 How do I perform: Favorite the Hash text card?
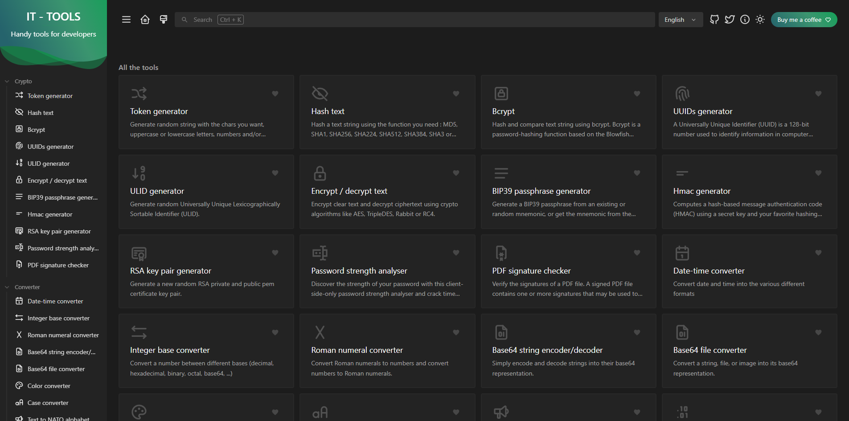tap(456, 94)
